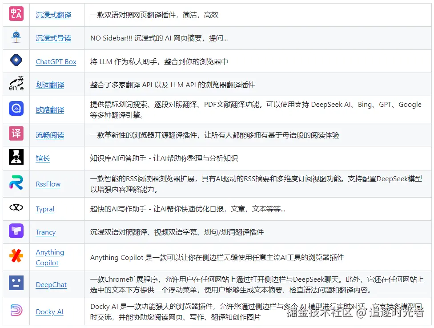Select text '一款革新性的浏览器开源翻译插件'
Viewport: 434px width, 328px height.
(144, 135)
